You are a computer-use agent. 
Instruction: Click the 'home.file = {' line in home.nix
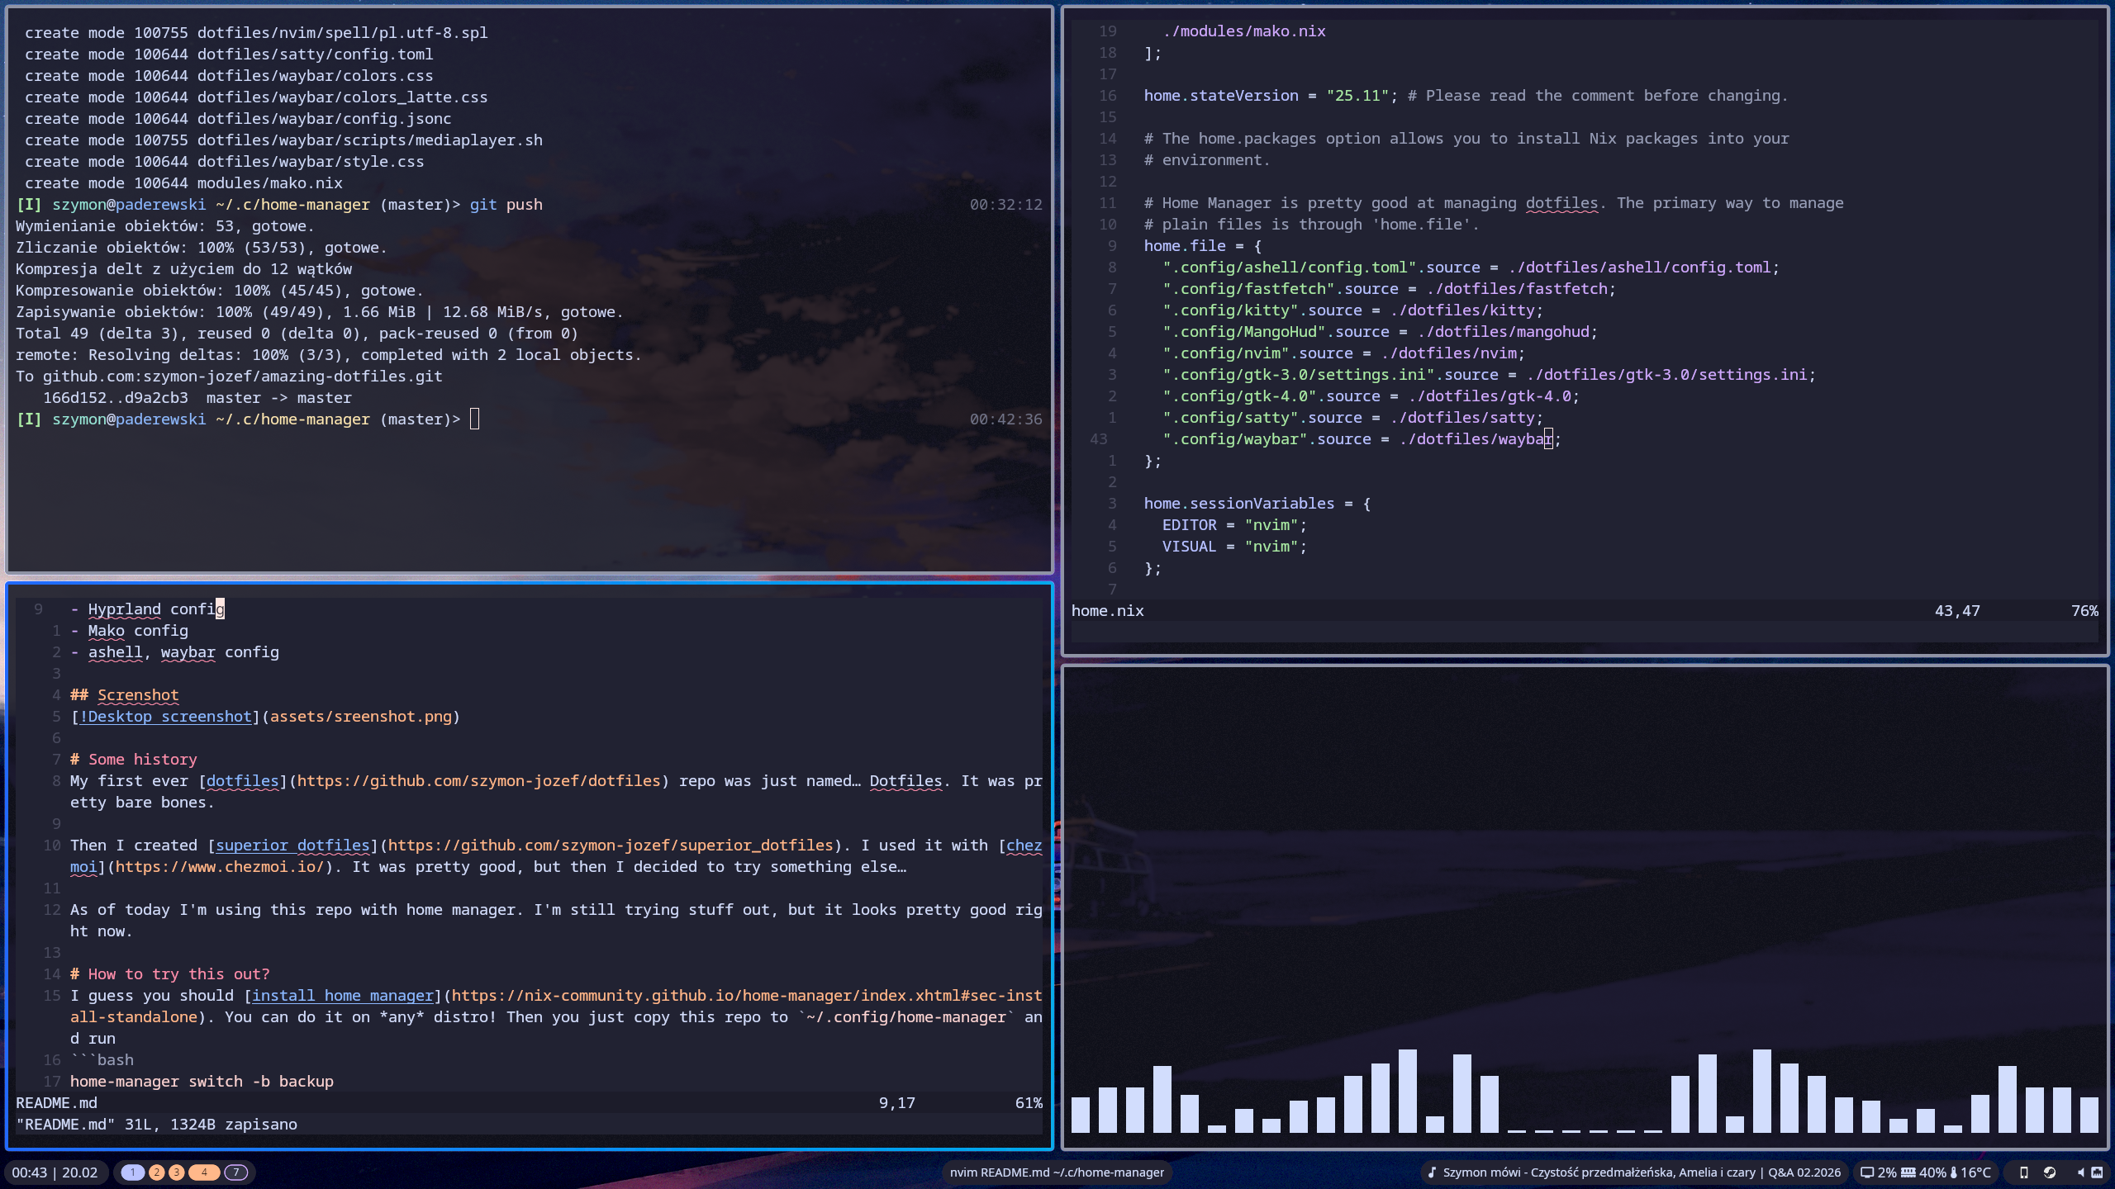pyautogui.click(x=1203, y=245)
